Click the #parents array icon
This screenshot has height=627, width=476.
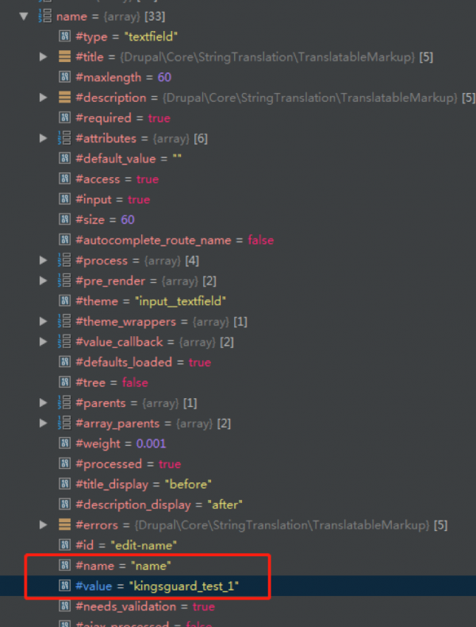pyautogui.click(x=64, y=403)
